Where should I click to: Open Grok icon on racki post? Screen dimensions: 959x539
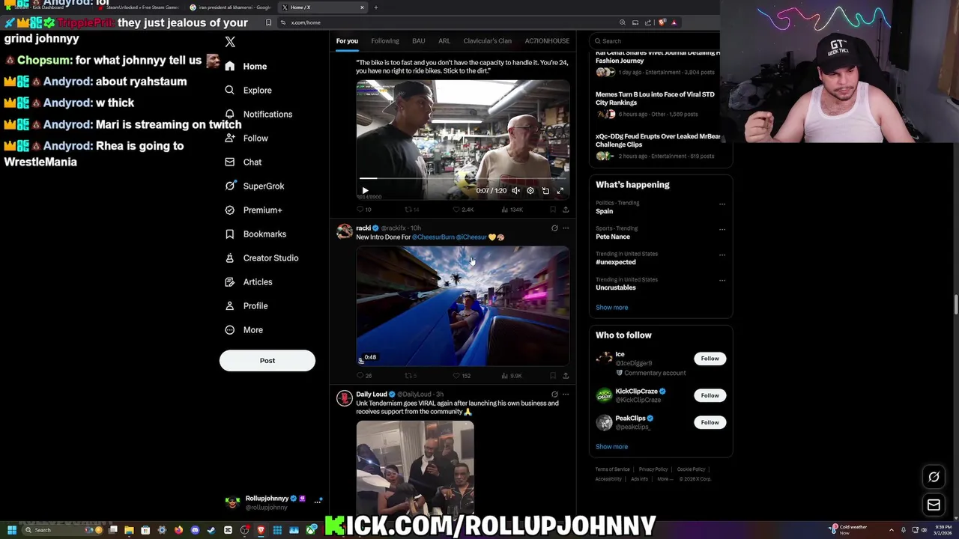[554, 228]
